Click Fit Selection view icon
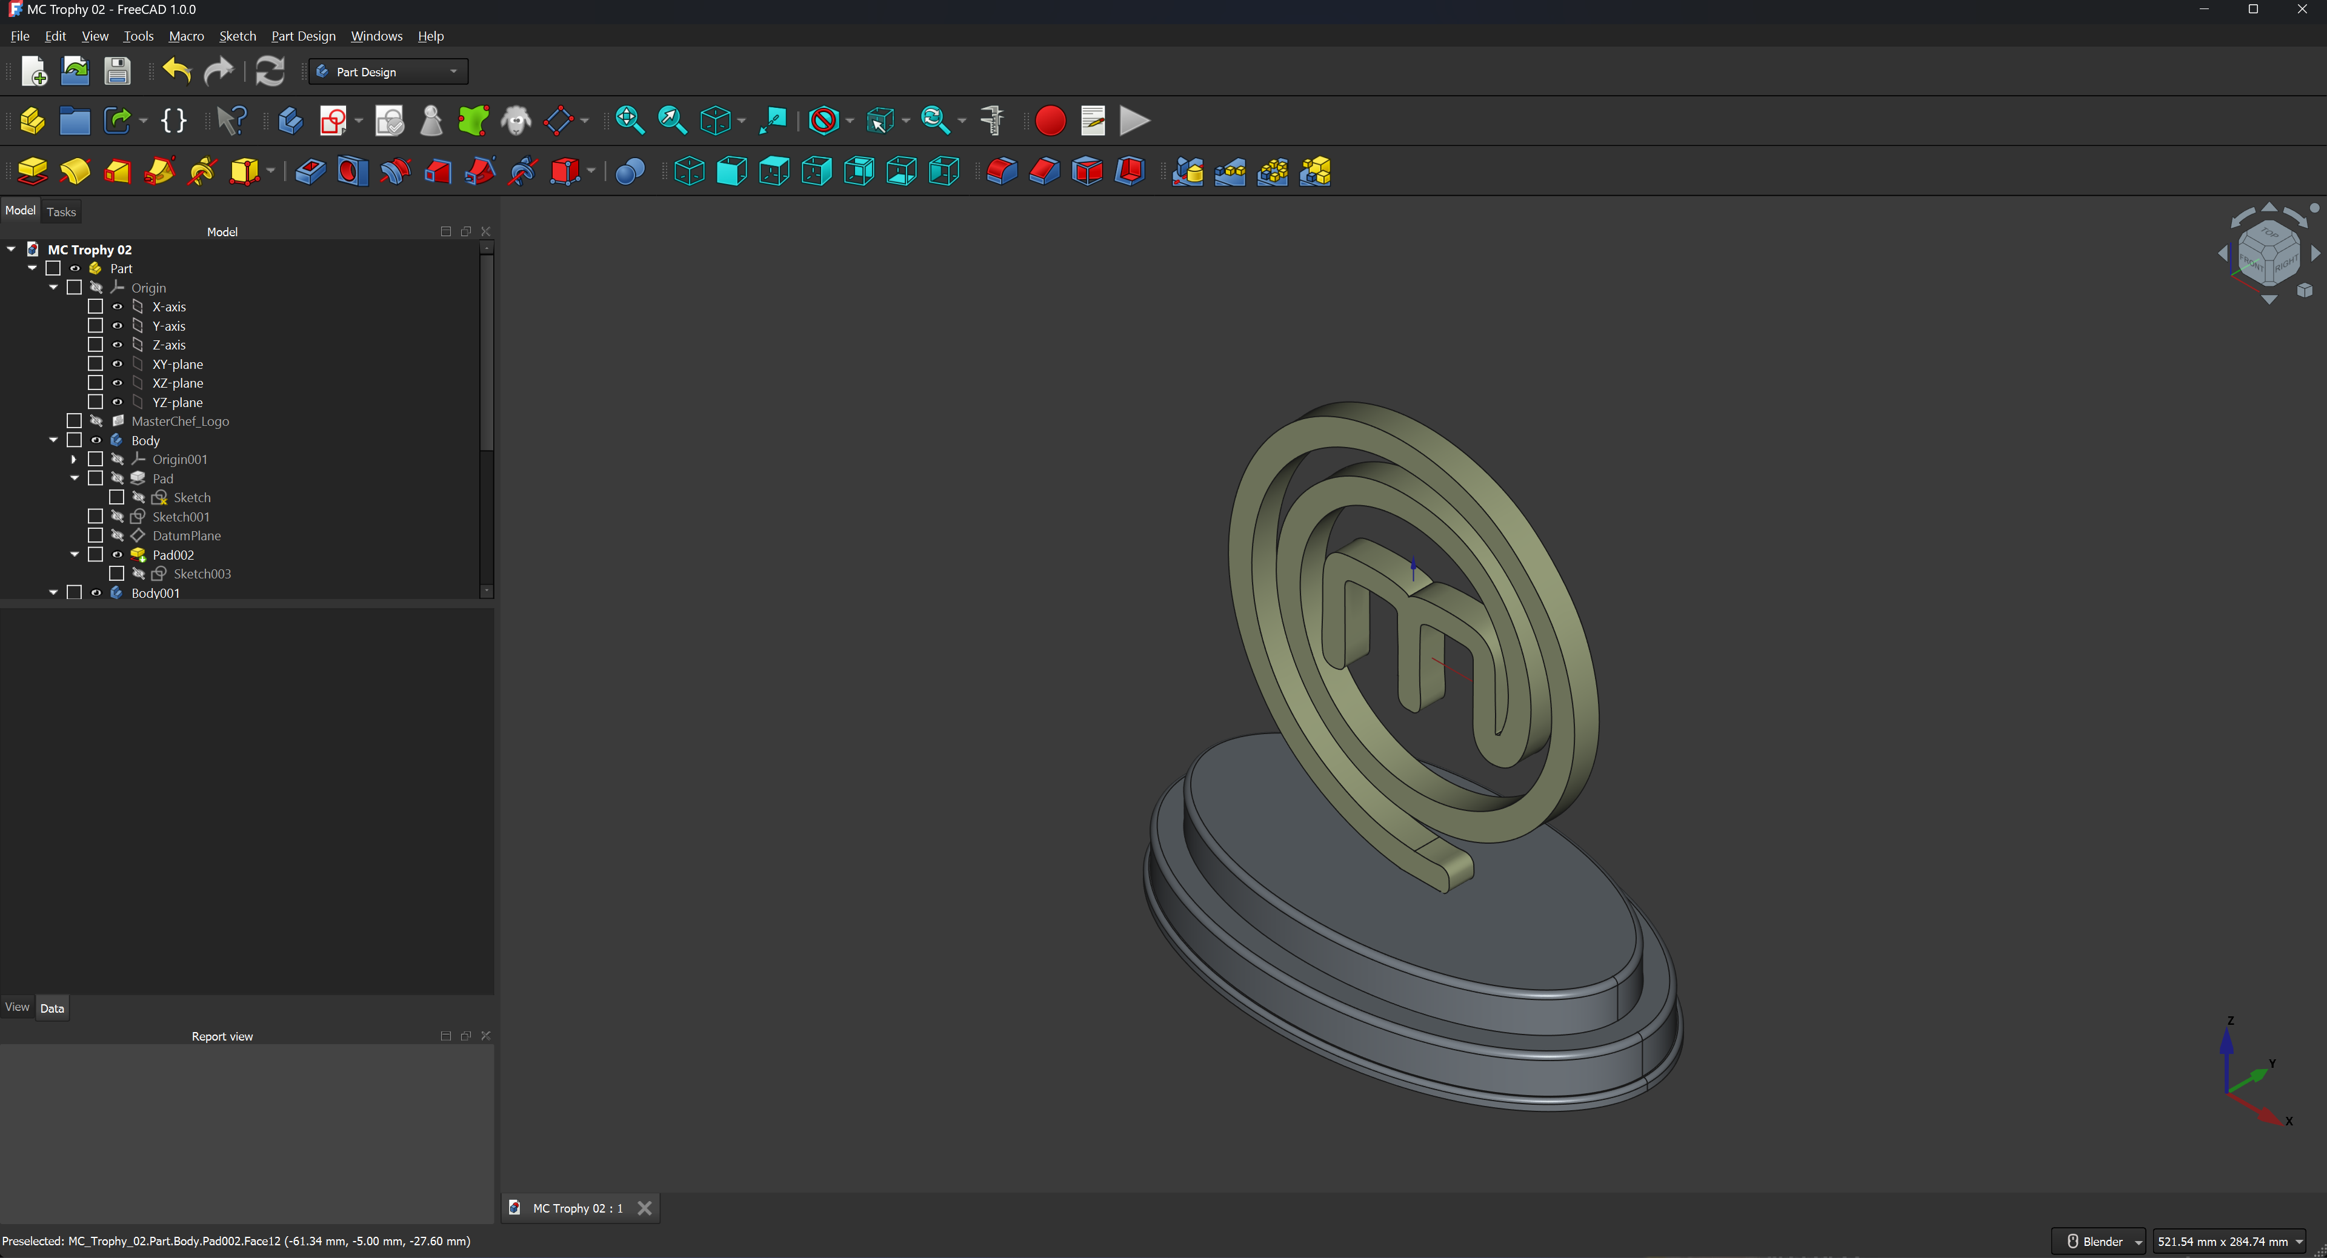The height and width of the screenshot is (1258, 2327). point(672,121)
